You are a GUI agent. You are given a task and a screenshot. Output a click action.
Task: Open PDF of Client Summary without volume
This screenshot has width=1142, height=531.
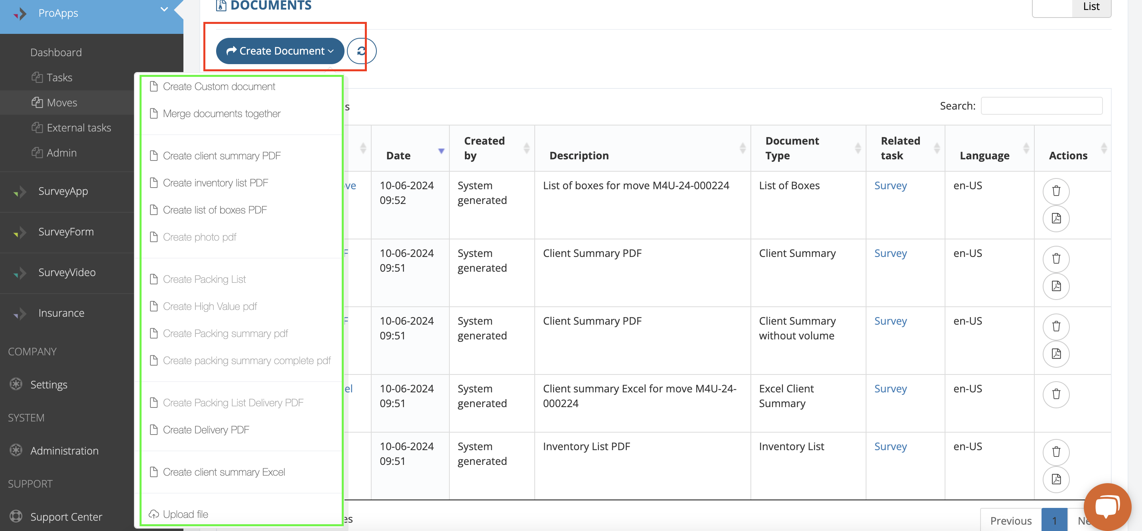pyautogui.click(x=1056, y=354)
